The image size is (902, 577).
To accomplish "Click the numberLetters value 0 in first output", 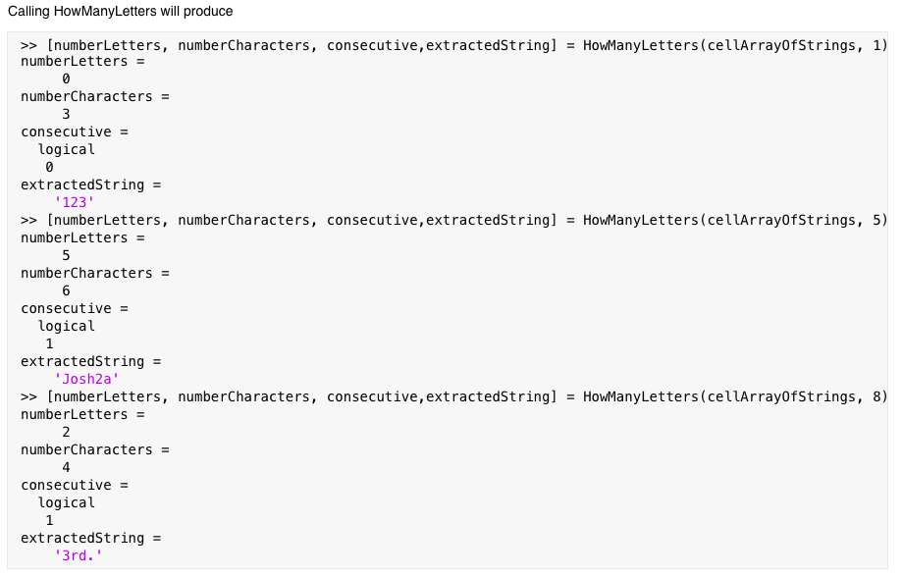I will 66,79.
